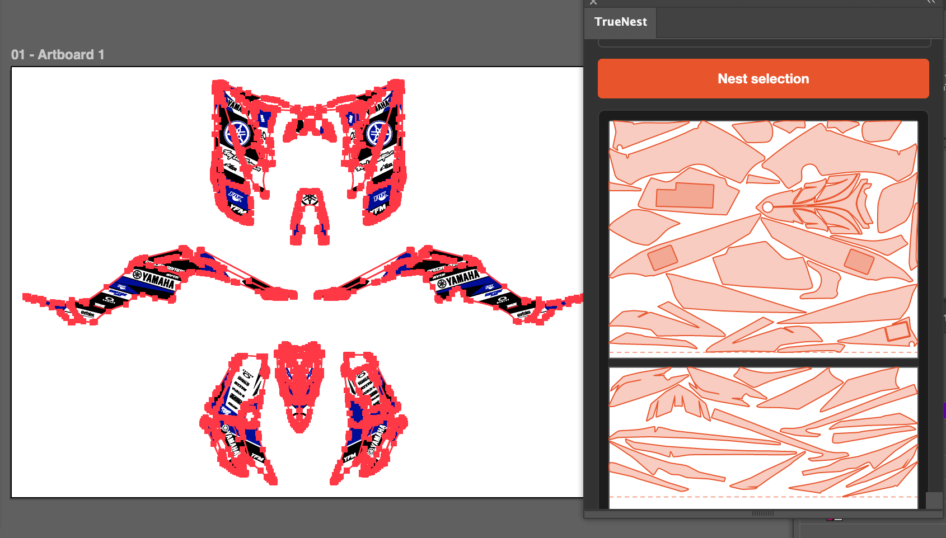The height and width of the screenshot is (538, 946).
Task: Select the bottom center front fender graphic
Action: coord(299,386)
